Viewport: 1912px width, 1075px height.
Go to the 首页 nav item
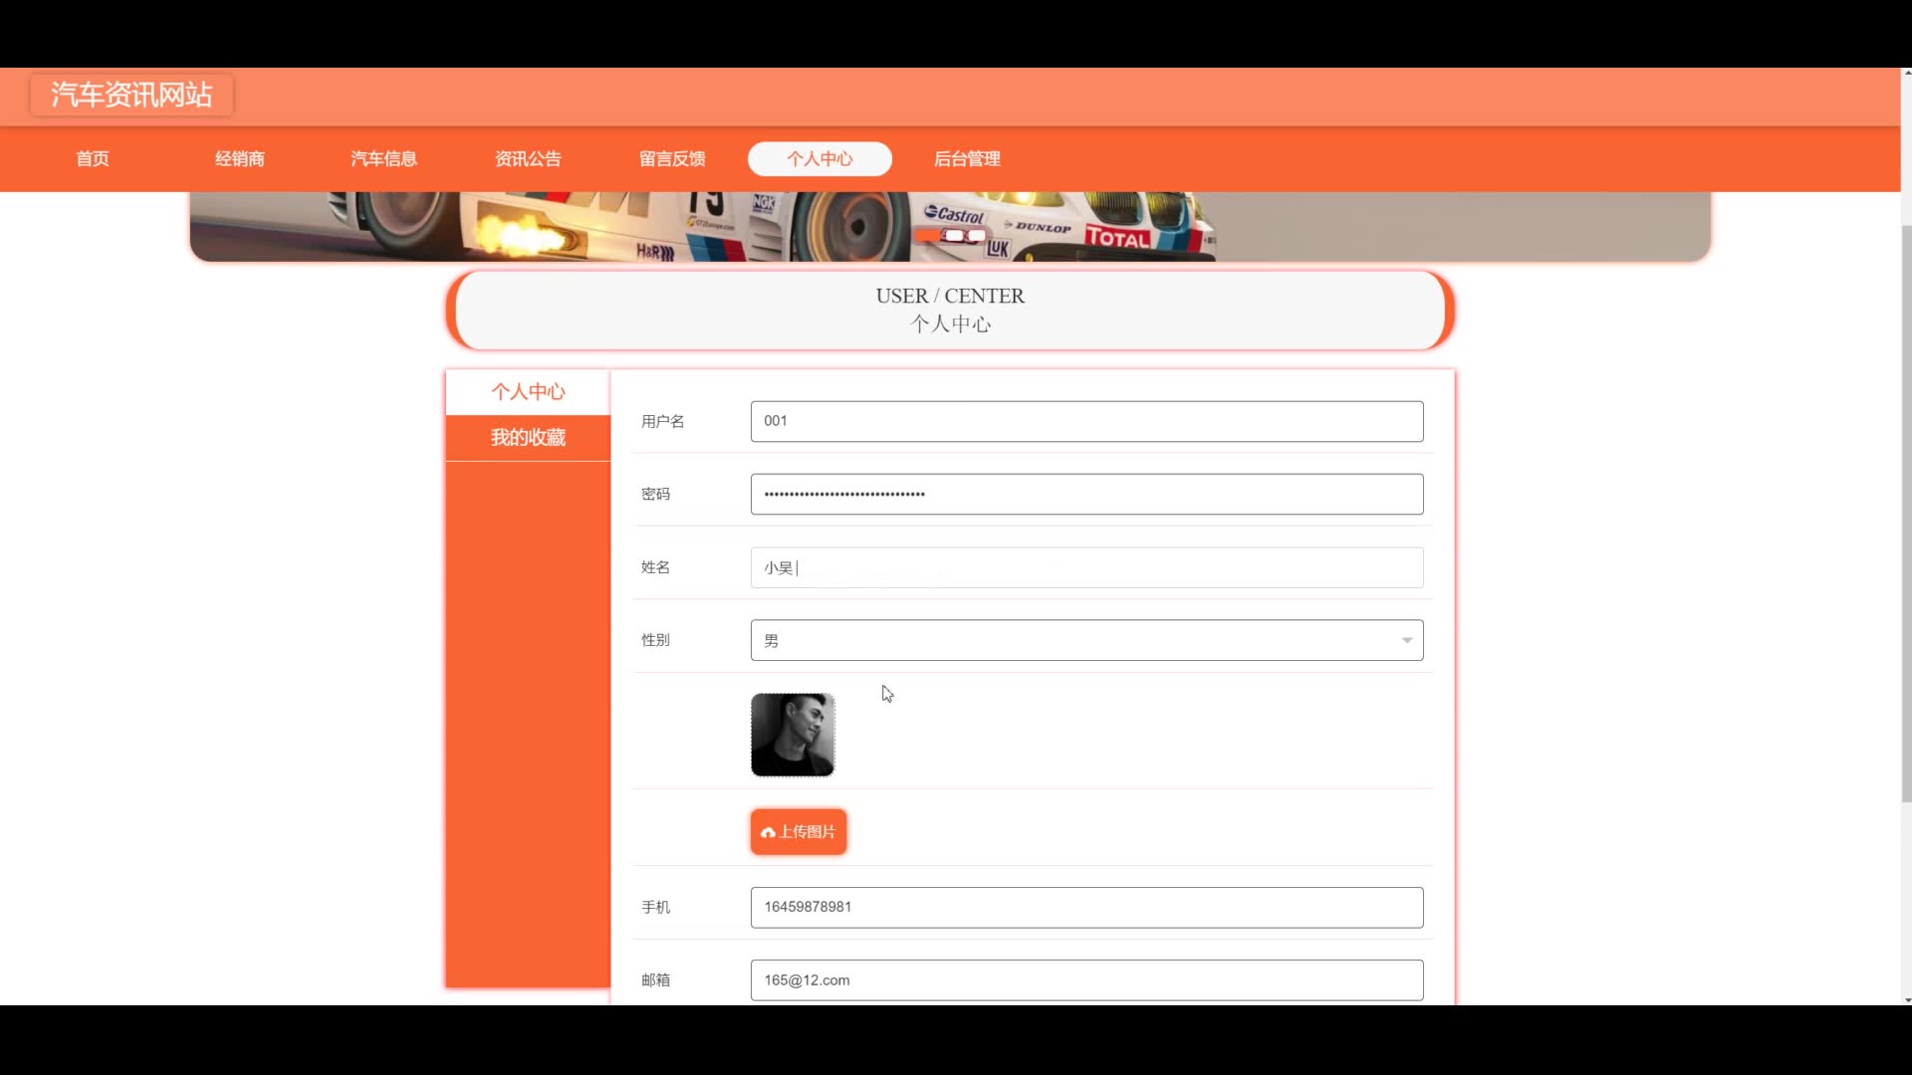93,159
